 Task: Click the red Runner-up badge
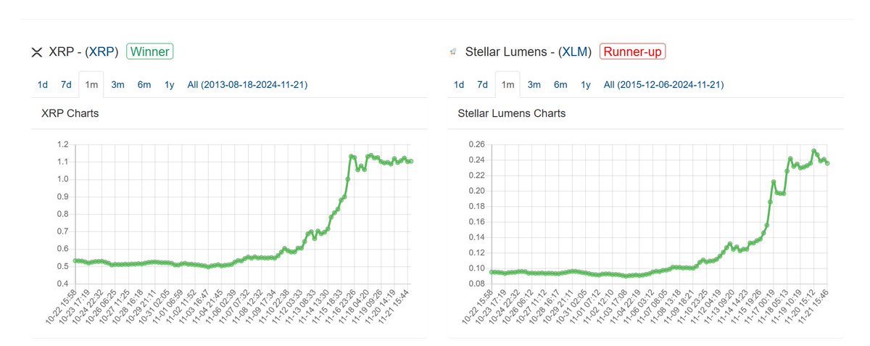pyautogui.click(x=633, y=52)
